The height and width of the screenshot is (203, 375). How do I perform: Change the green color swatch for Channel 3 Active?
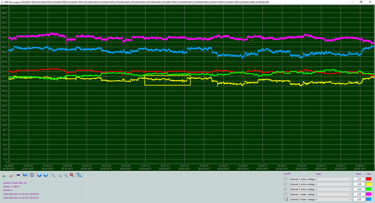[x=369, y=189]
